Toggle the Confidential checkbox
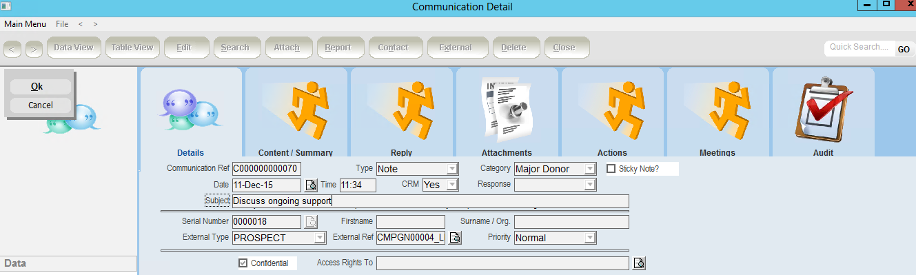This screenshot has height=275, width=916. (x=243, y=263)
